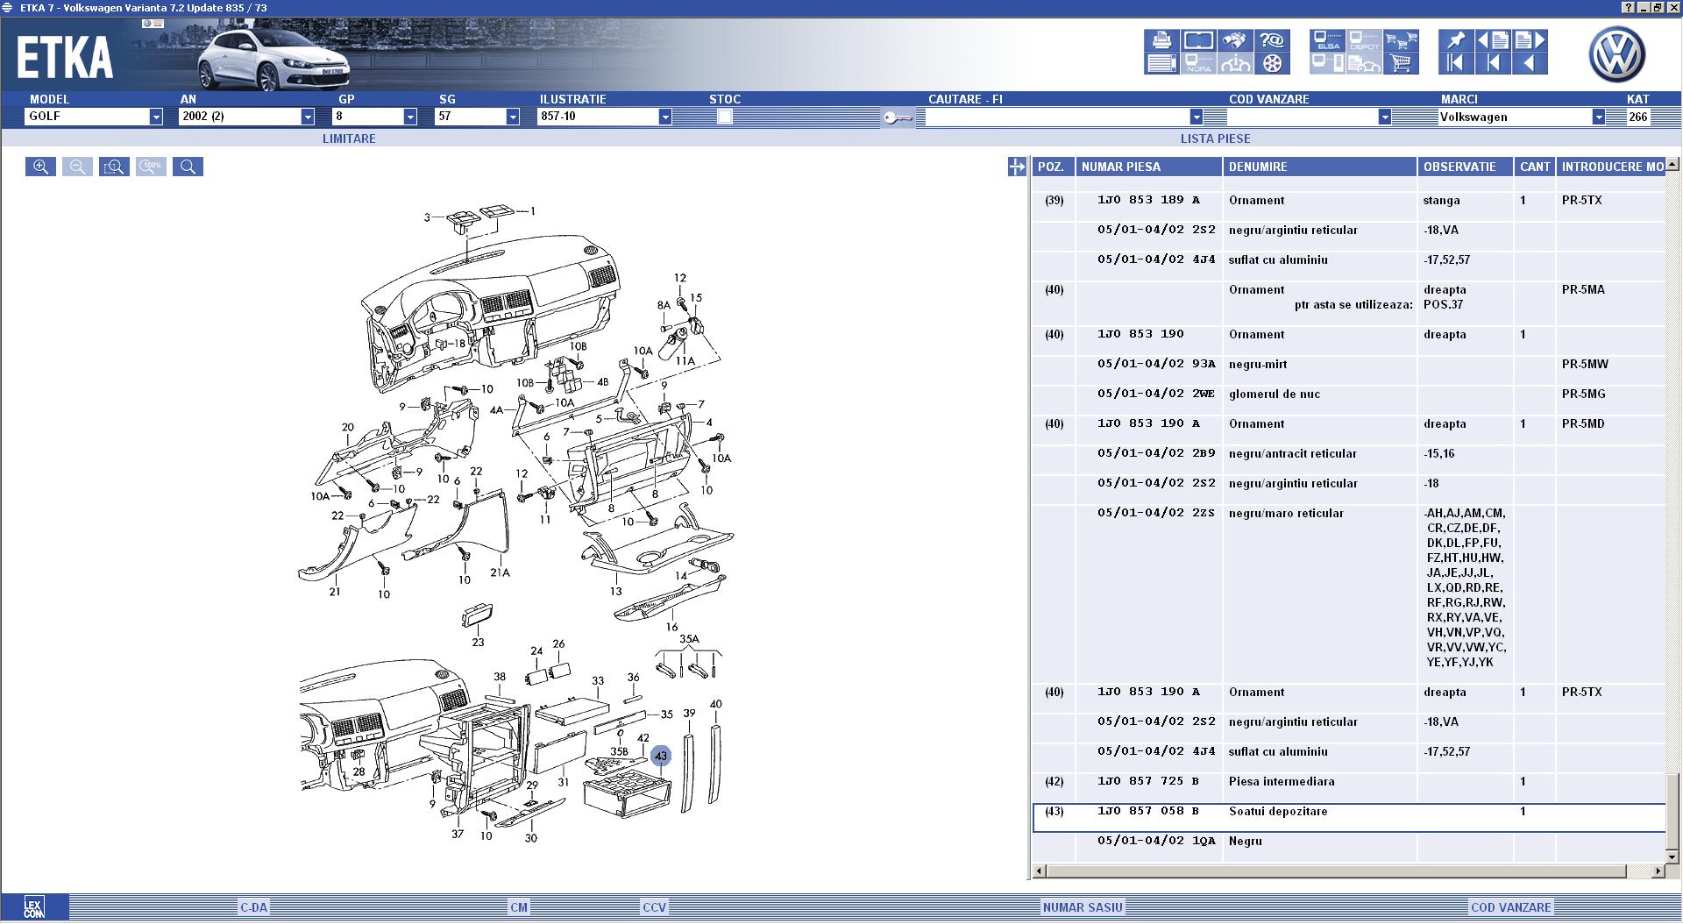Open the MARCI dropdown showing Volkswagen
Viewport: 1683px width, 924px height.
point(1598,117)
